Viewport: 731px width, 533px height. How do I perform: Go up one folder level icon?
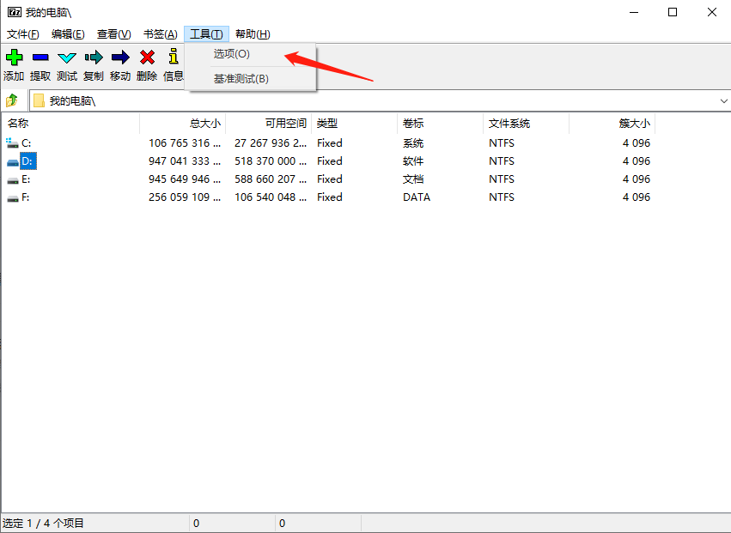point(12,100)
